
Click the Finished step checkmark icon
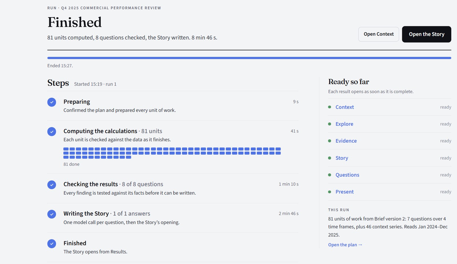(x=52, y=244)
